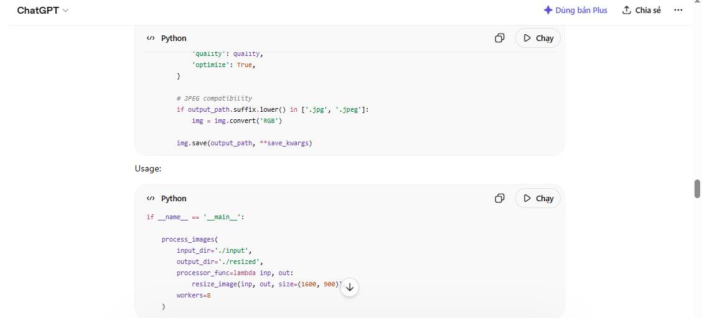Click the # JPEG compatibility comment line
Screen dimensions: 702x318
click(214, 98)
